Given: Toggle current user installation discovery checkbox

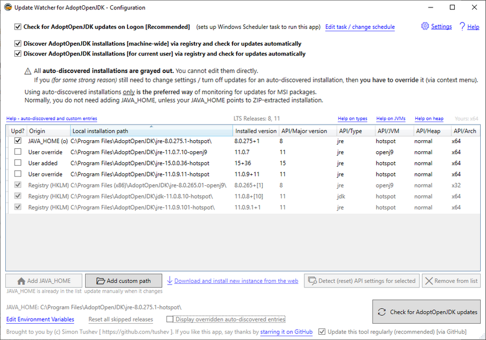Looking at the screenshot, I should coord(18,54).
